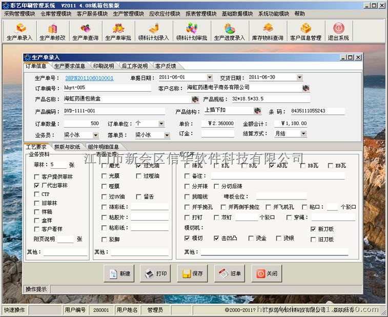Toggle the 过光油 checkbox
Screen dimensions: 388x317
[139, 166]
